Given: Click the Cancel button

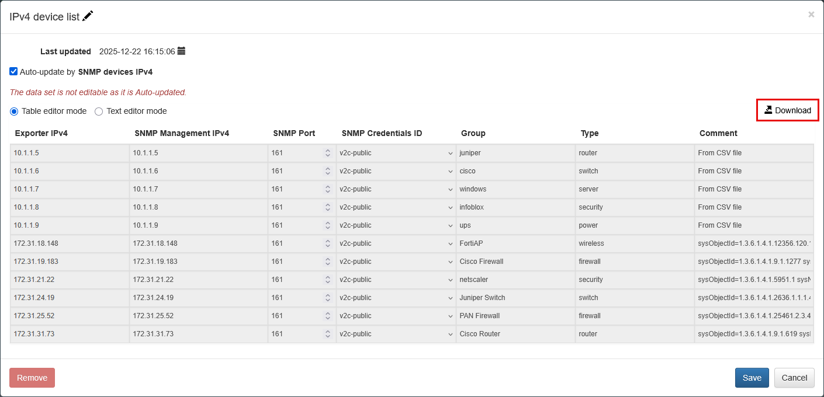Looking at the screenshot, I should pos(794,378).
